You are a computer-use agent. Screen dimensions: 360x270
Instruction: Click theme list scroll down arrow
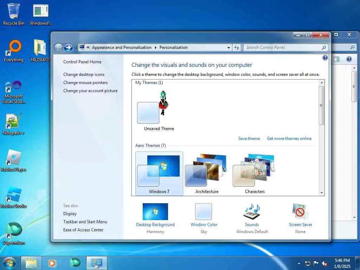[x=322, y=193]
